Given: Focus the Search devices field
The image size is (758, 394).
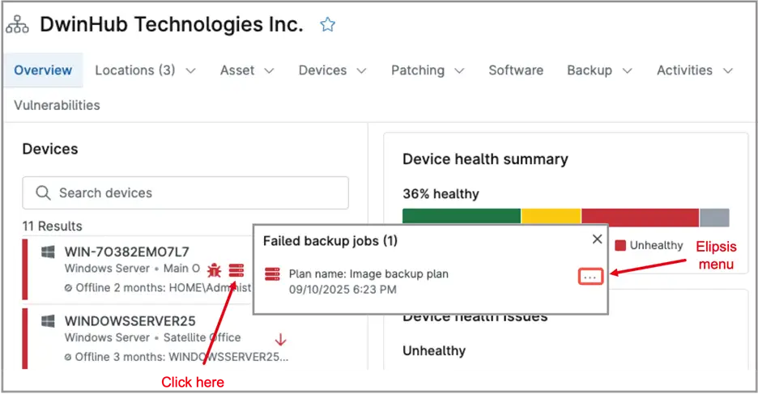Looking at the screenshot, I should coord(185,193).
